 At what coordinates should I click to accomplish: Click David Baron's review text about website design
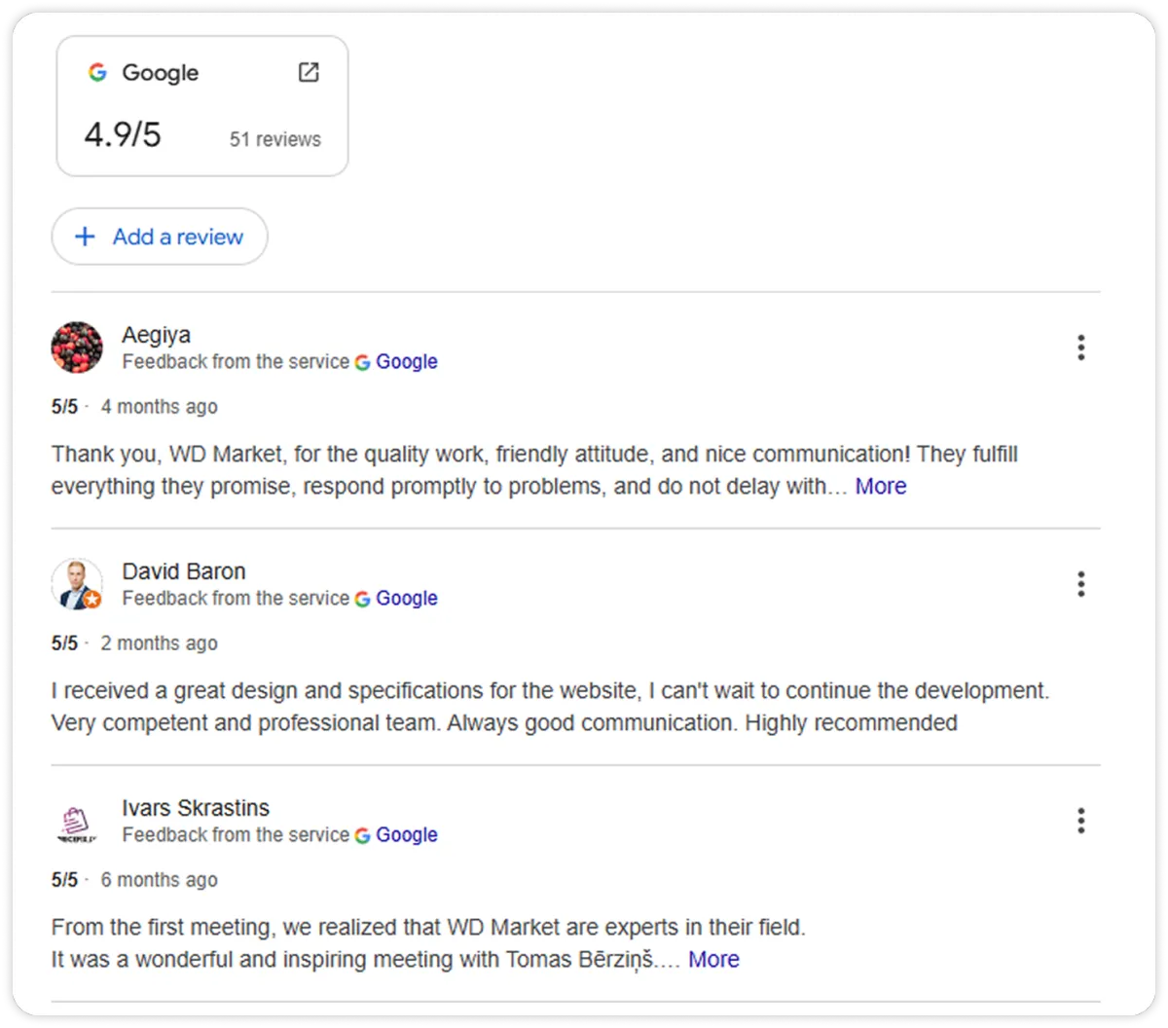point(550,707)
